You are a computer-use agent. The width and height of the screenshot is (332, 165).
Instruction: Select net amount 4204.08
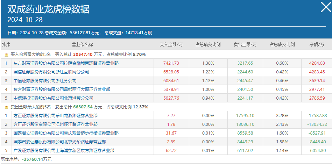click(x=317, y=63)
